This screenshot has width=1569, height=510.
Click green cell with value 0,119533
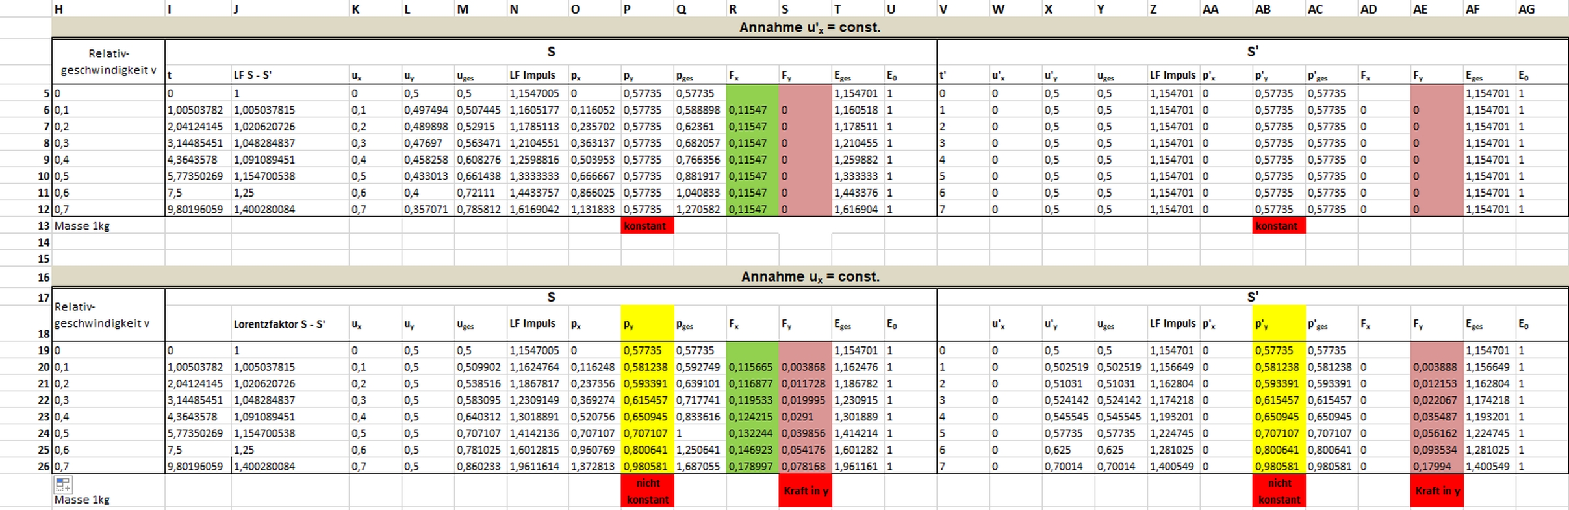point(752,400)
